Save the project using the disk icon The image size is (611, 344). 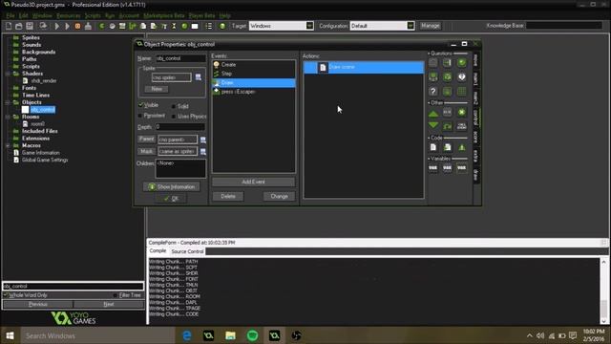pyautogui.click(x=30, y=26)
